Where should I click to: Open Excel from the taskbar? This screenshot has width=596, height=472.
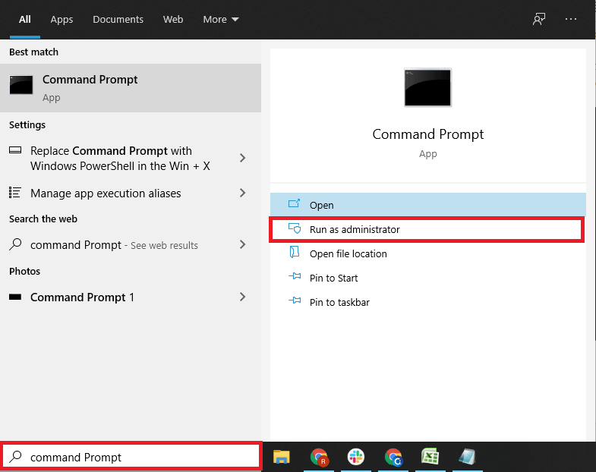pyautogui.click(x=430, y=456)
